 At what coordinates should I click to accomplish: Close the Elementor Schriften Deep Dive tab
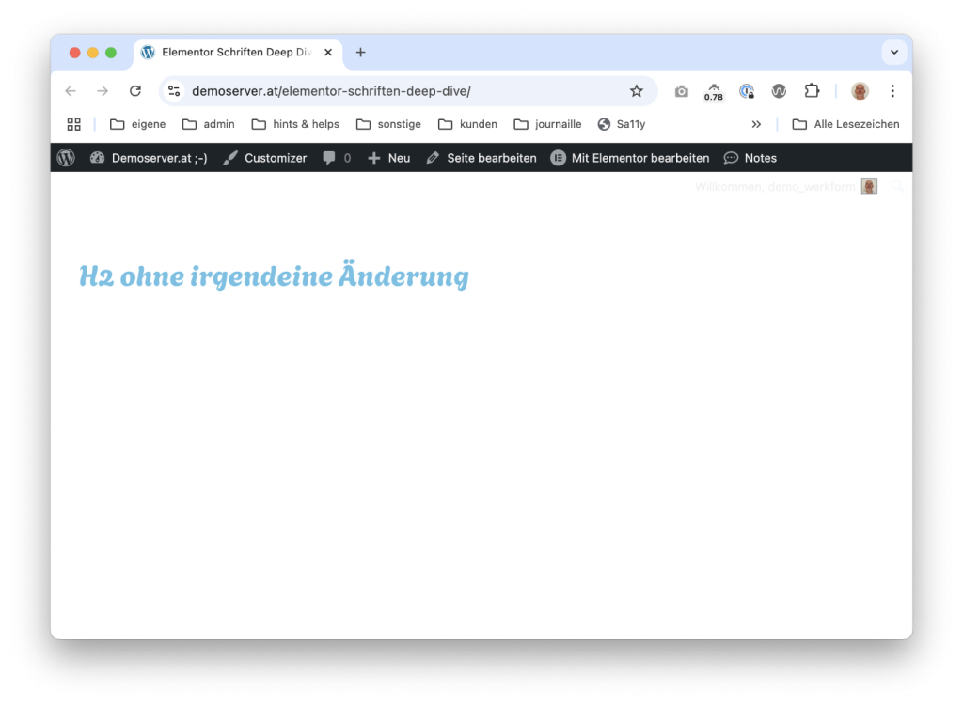(x=328, y=53)
